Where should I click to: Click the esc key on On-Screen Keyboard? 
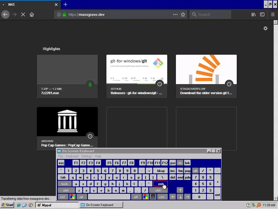click(x=61, y=163)
